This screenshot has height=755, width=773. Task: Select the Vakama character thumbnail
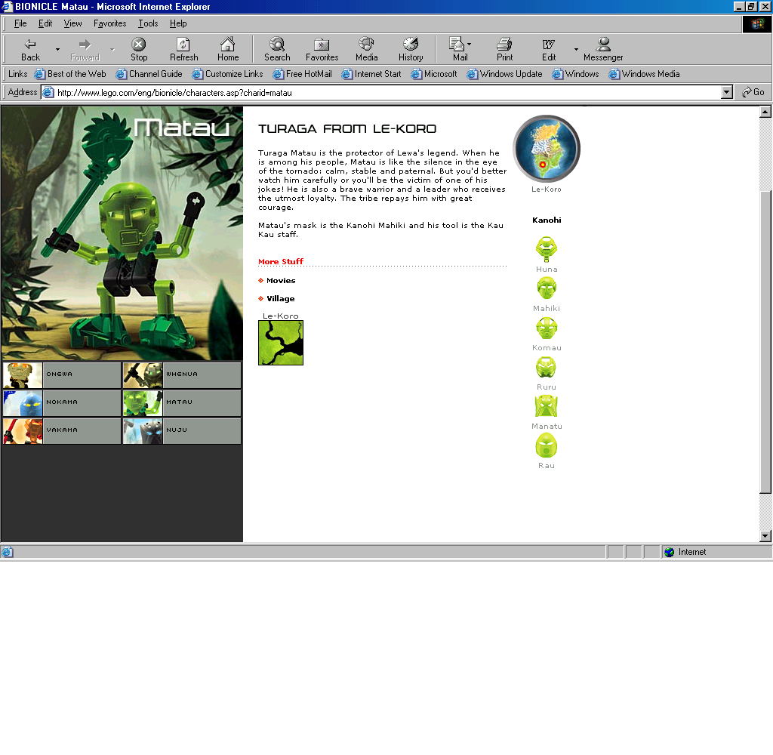tap(23, 431)
